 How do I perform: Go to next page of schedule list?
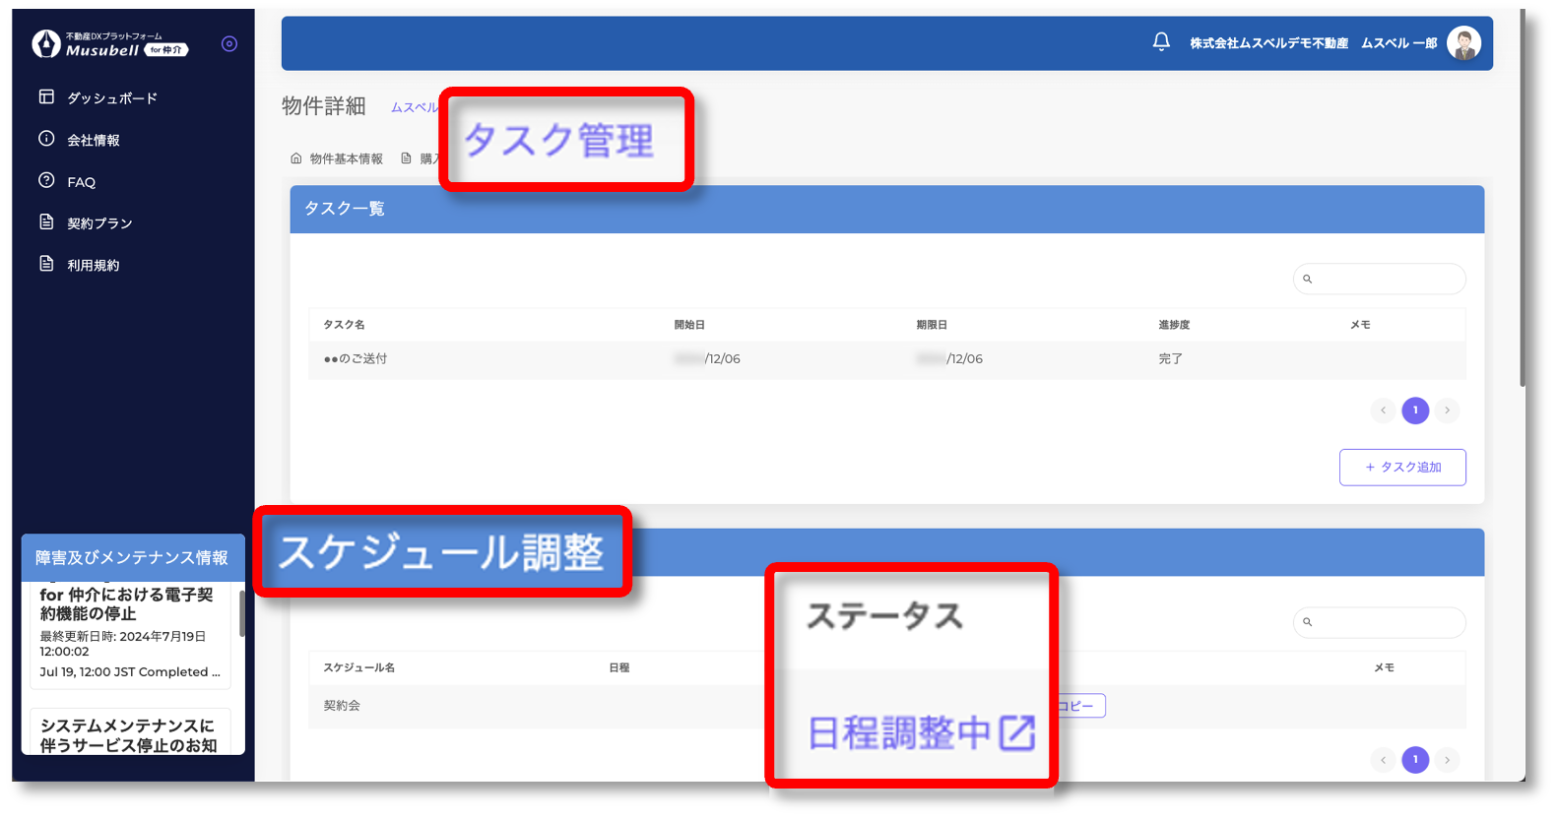point(1447,760)
